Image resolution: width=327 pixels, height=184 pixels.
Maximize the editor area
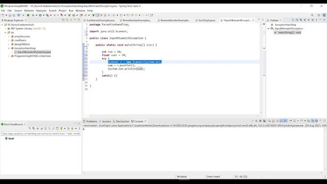(x=263, y=20)
